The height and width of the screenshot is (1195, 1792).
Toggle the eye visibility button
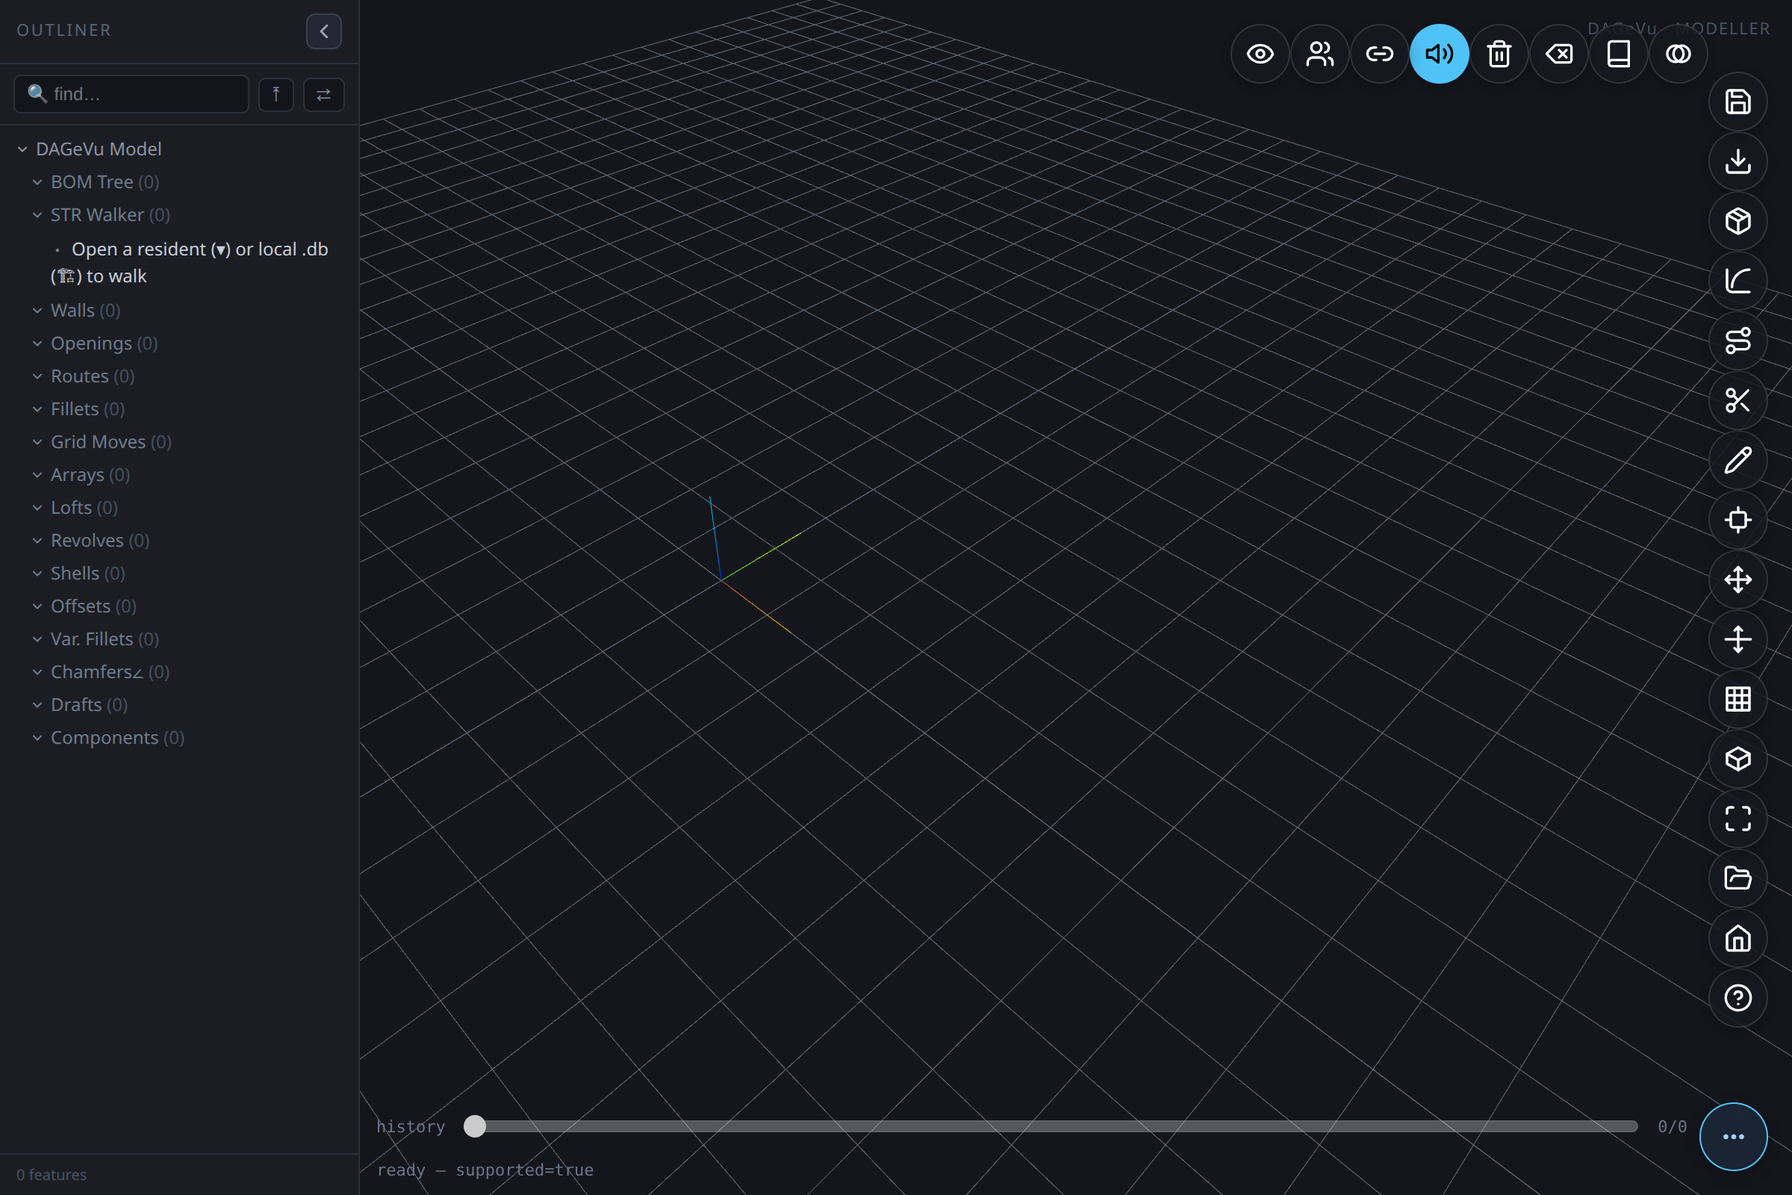pyautogui.click(x=1260, y=54)
